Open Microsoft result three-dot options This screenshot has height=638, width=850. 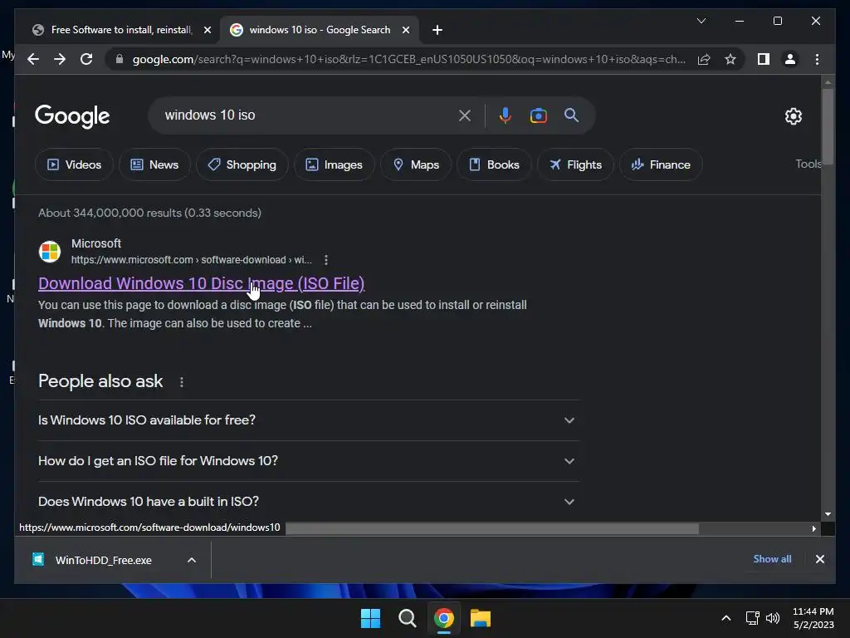(x=325, y=260)
